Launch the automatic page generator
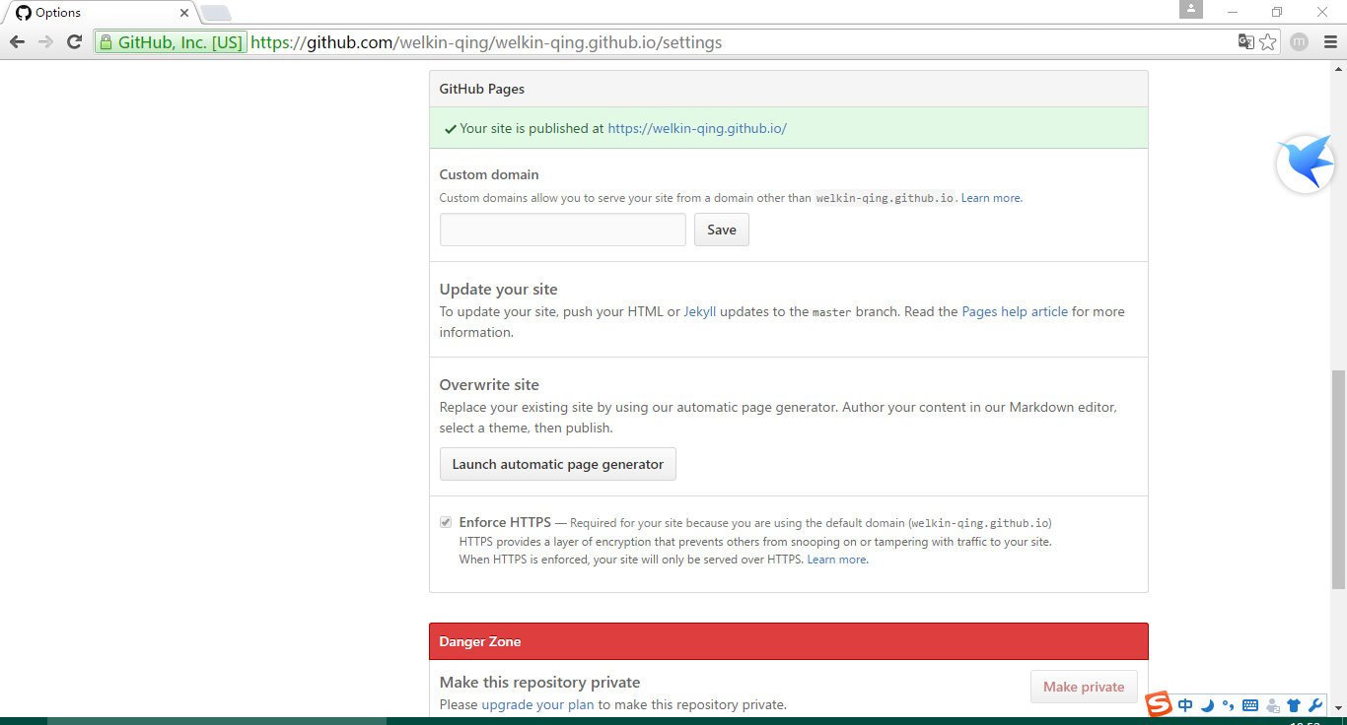The width and height of the screenshot is (1347, 725). [x=557, y=464]
